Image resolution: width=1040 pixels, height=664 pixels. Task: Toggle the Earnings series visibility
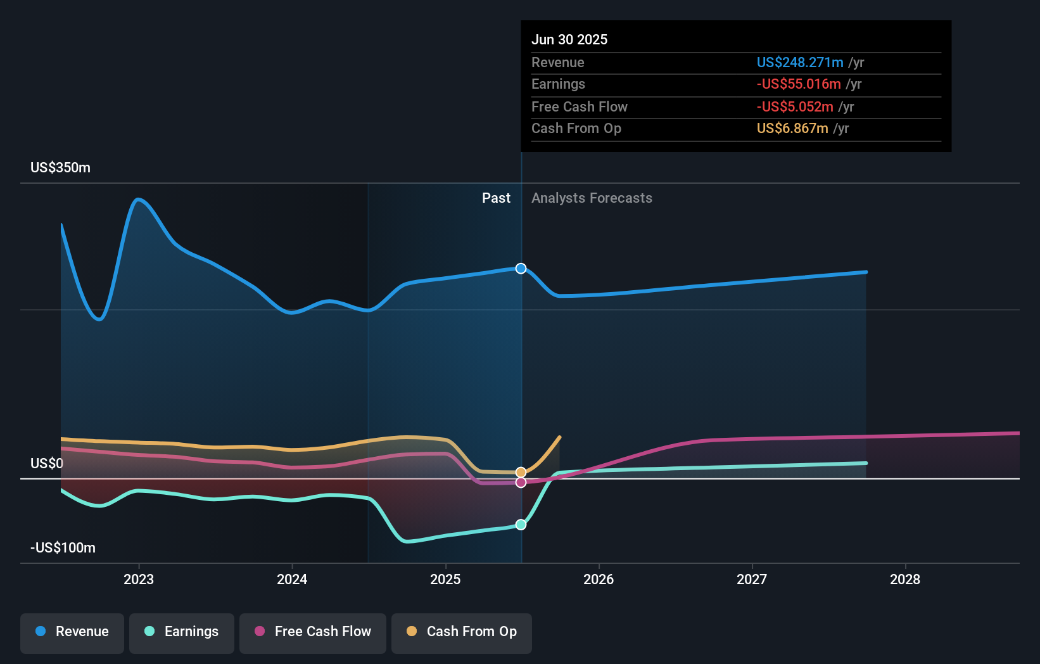182,633
